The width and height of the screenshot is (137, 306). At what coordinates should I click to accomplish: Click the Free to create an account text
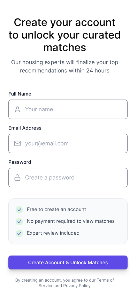click(x=56, y=210)
